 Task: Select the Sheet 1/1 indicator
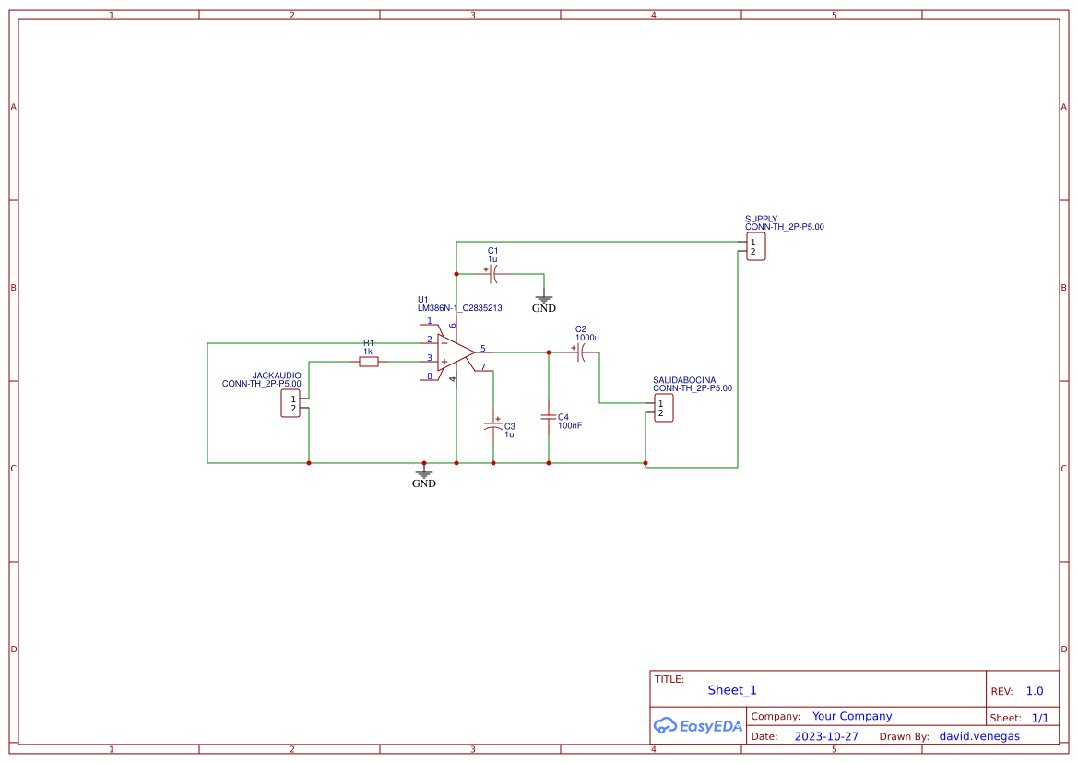(1040, 717)
